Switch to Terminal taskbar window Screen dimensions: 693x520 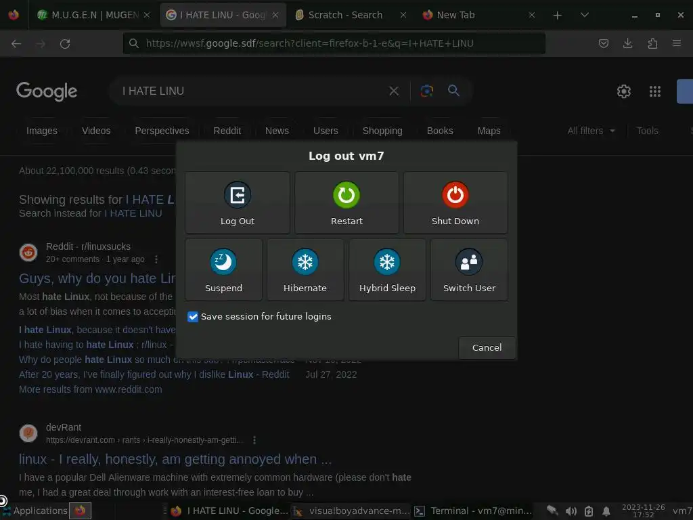(473, 511)
